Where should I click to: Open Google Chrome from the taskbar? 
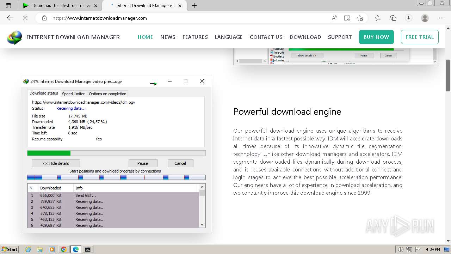(64, 249)
